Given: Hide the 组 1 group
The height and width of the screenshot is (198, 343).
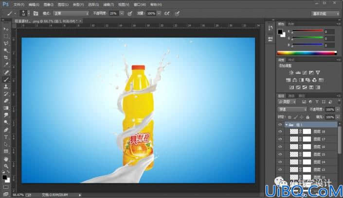Looking at the screenshot, I should [280, 125].
